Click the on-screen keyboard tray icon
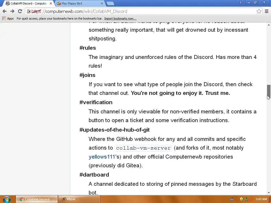Viewport: 271px width, 203px height. coord(232,199)
